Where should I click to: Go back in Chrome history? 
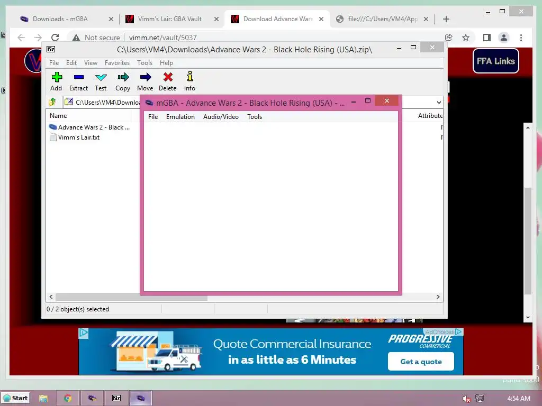click(21, 38)
